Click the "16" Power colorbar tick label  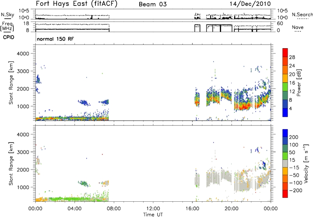[292, 83]
